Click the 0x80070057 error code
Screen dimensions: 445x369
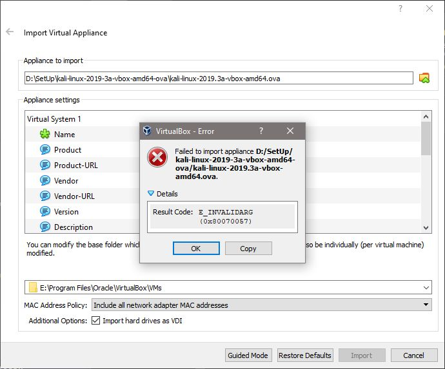(226, 221)
